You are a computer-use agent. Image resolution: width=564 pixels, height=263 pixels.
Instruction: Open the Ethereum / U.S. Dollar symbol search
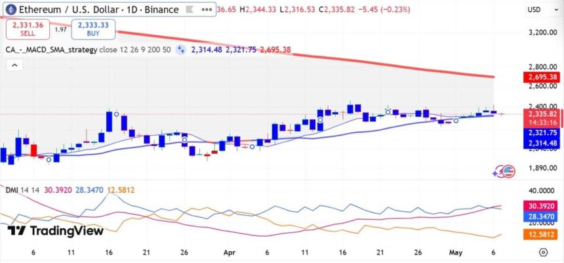pos(98,9)
